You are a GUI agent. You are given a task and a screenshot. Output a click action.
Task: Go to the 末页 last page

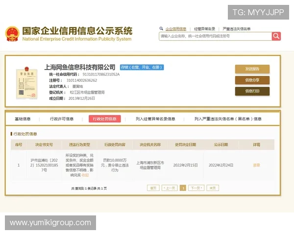click(213, 188)
